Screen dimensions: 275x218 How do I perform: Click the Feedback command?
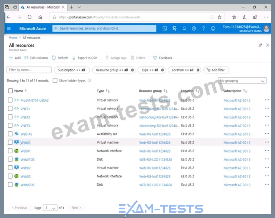163,58
